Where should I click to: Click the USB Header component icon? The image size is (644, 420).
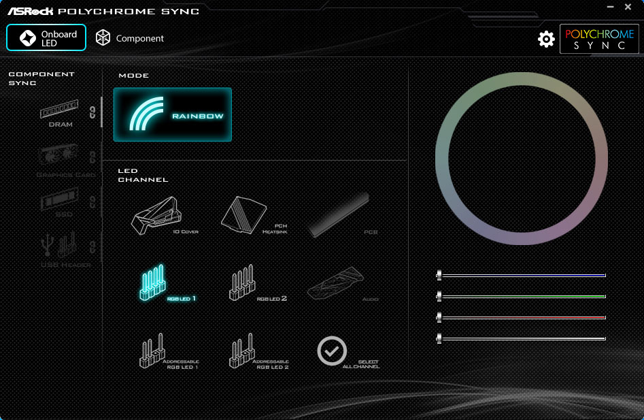[x=58, y=243]
